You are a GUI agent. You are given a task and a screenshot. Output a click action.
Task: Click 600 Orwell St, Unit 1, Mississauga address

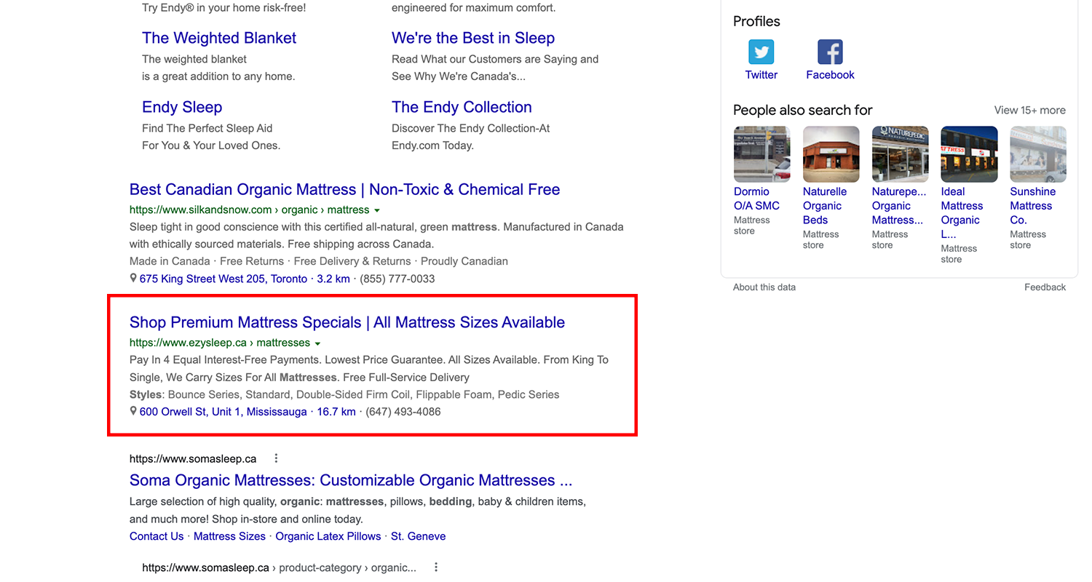[x=223, y=412]
